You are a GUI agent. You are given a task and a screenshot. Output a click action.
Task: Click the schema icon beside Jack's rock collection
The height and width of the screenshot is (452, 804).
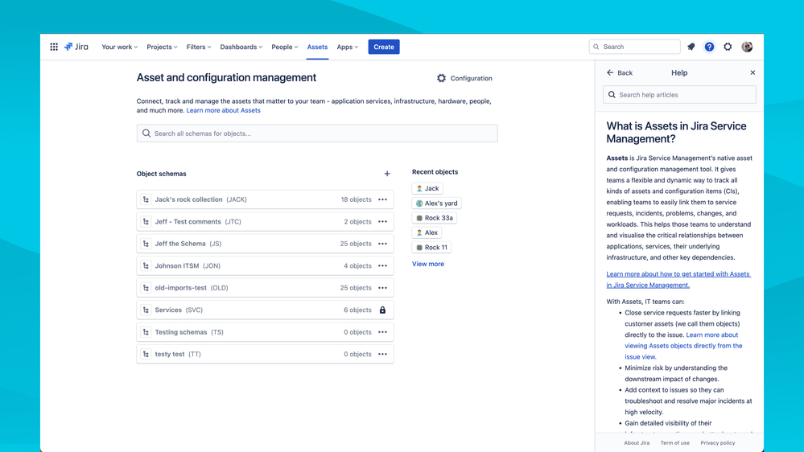[146, 199]
